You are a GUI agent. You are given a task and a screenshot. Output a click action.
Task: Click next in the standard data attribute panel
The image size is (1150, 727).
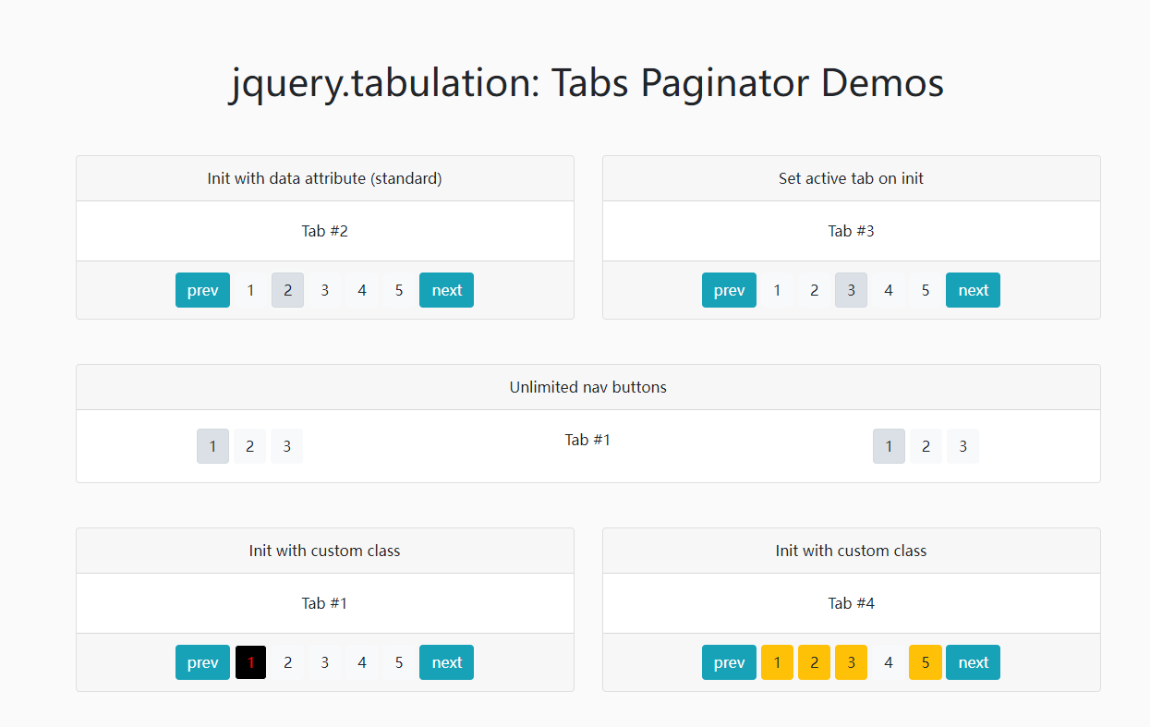tap(446, 290)
